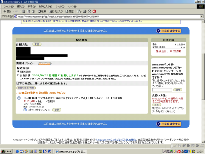
Task: Open the お気に入り(A) menu
Action: pyautogui.click(x=46, y=6)
